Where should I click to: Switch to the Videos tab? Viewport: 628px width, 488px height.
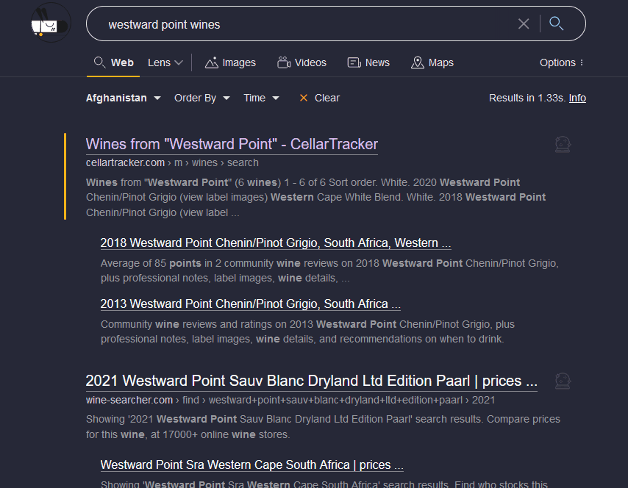pos(301,62)
